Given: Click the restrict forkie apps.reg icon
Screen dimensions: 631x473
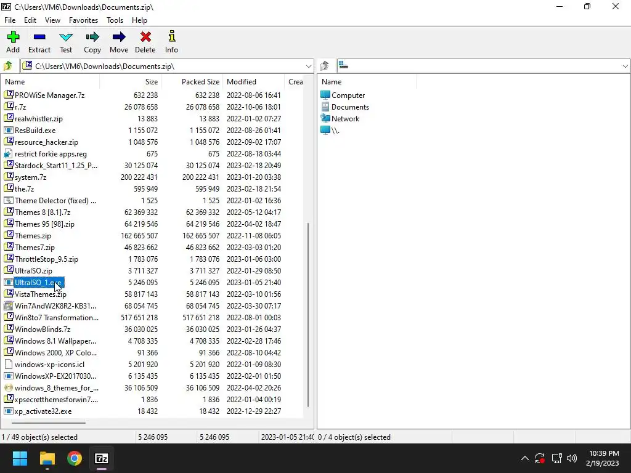Looking at the screenshot, I should pyautogui.click(x=9, y=153).
